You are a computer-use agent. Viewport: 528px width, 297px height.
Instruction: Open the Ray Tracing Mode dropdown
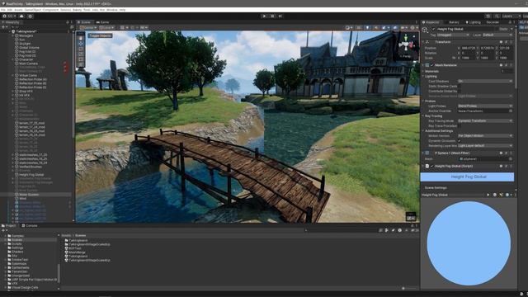click(485, 121)
